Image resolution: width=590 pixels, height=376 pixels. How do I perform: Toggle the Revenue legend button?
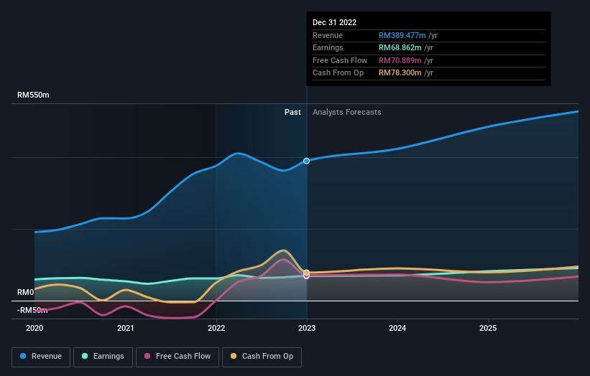tap(41, 357)
